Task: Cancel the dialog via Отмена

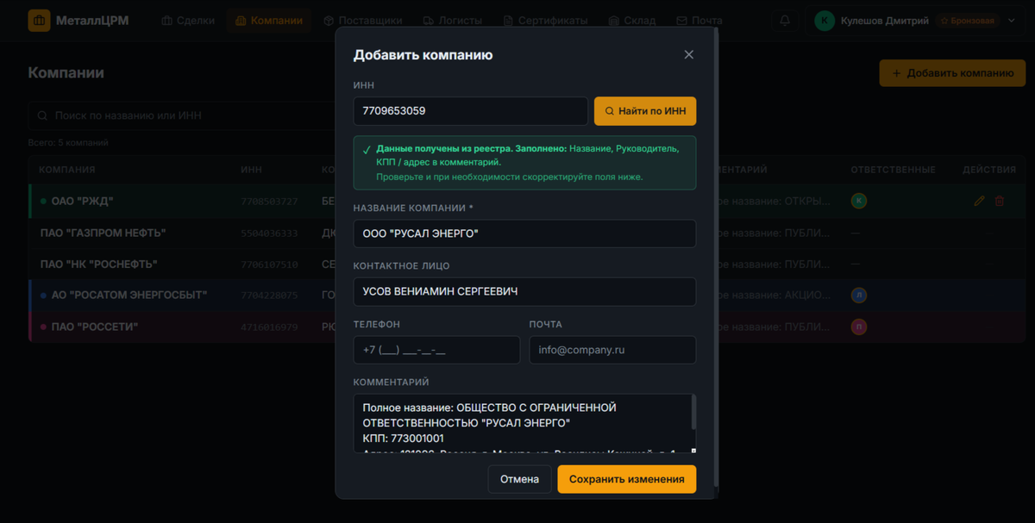Action: point(519,479)
